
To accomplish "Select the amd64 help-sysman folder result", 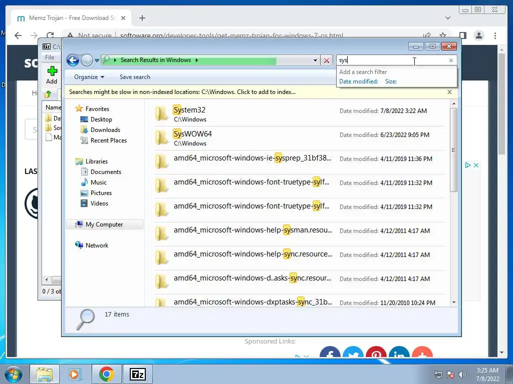I will pos(299,234).
